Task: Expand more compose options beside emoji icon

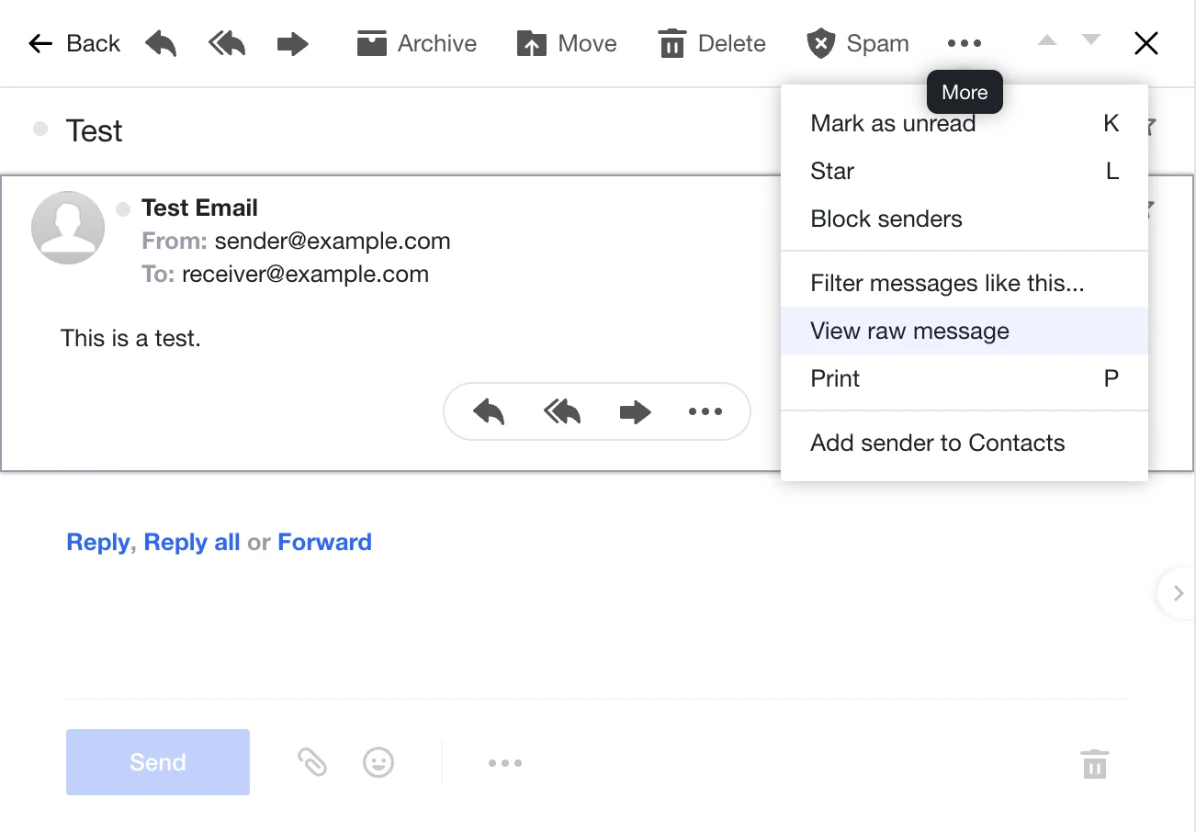Action: (x=505, y=762)
